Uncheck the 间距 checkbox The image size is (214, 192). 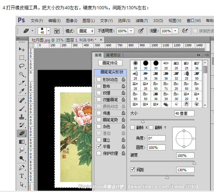tap(132, 170)
